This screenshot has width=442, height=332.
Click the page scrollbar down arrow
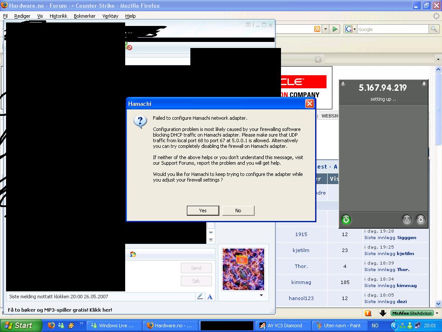438,303
